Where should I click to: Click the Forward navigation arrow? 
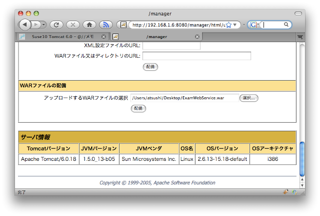point(36,25)
